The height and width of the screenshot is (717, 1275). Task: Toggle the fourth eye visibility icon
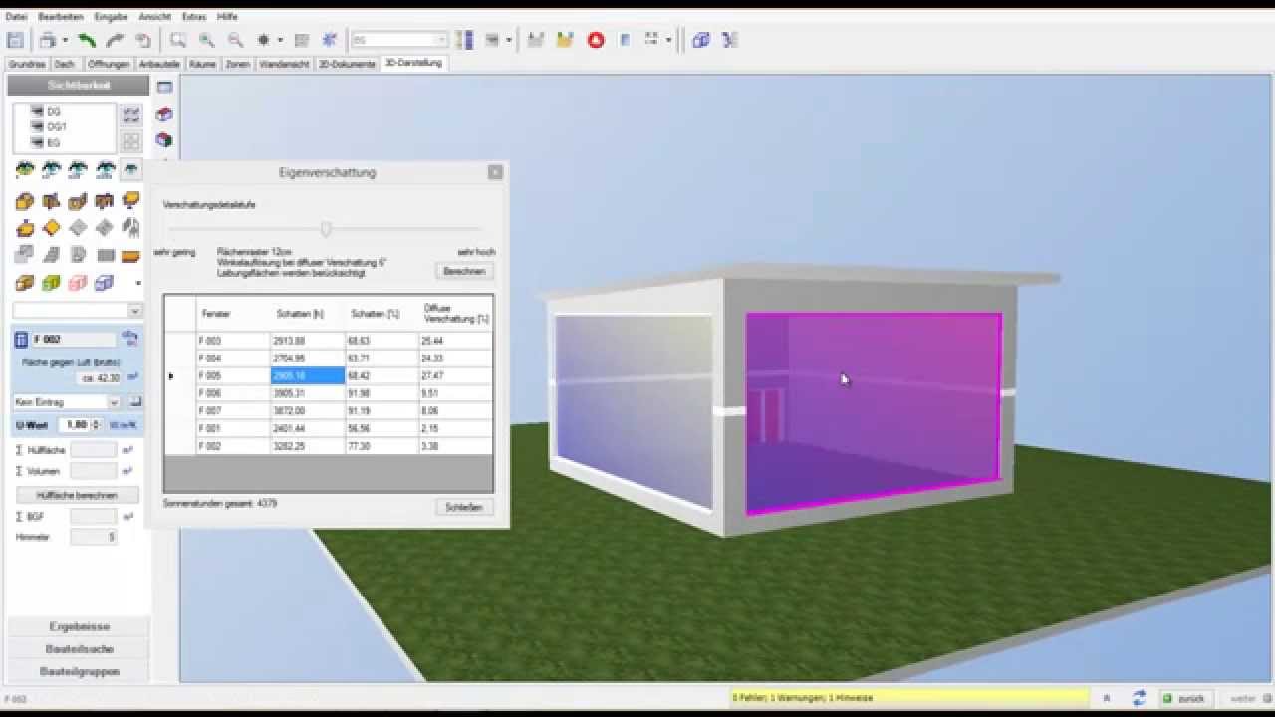click(x=105, y=170)
